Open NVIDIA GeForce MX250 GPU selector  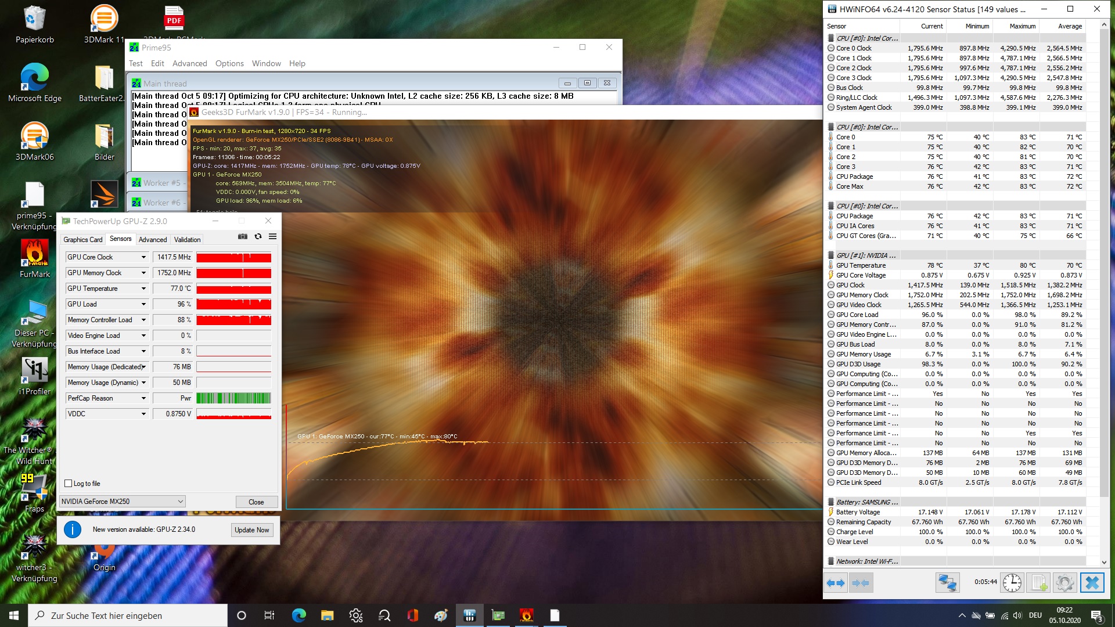tap(122, 502)
